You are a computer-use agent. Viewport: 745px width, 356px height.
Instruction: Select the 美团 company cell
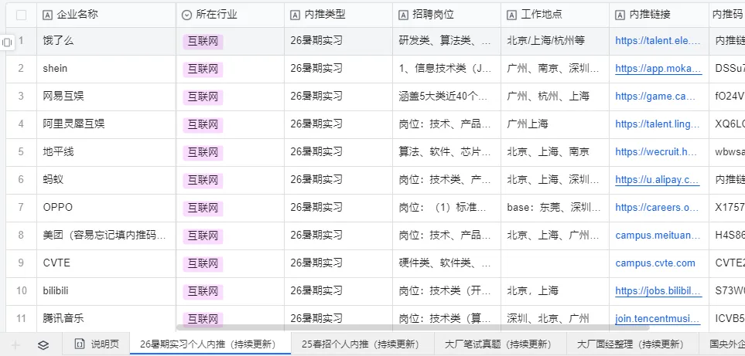[106, 236]
